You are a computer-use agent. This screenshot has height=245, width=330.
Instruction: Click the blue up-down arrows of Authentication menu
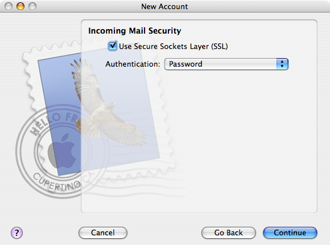coord(282,64)
